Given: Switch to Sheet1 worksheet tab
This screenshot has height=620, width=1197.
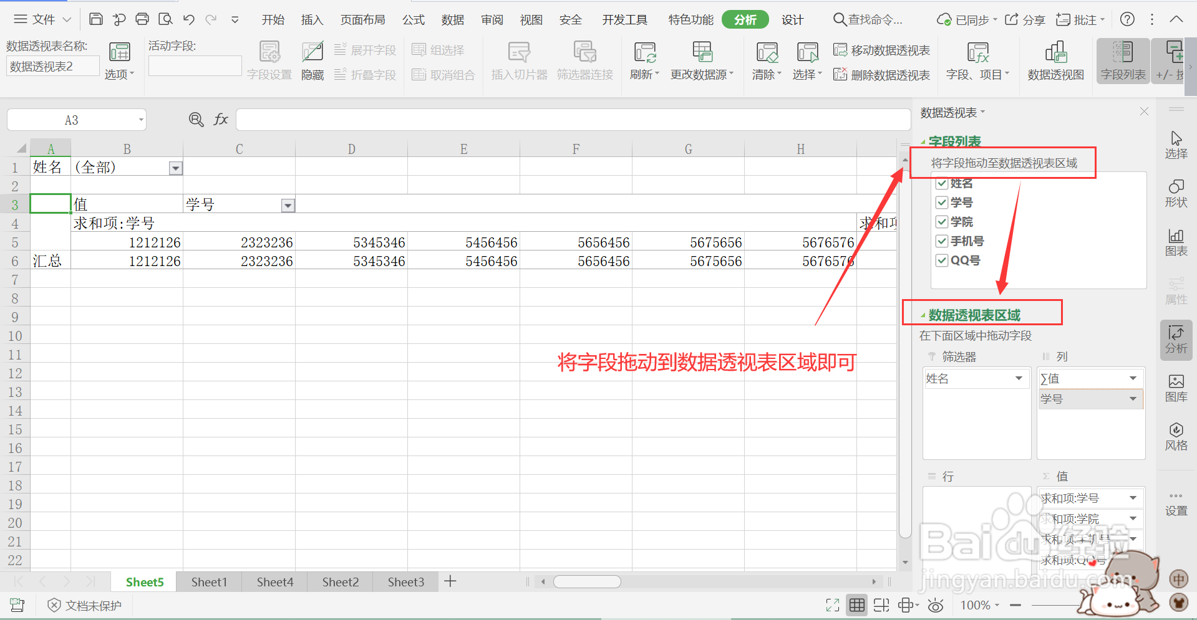Looking at the screenshot, I should click(x=209, y=582).
